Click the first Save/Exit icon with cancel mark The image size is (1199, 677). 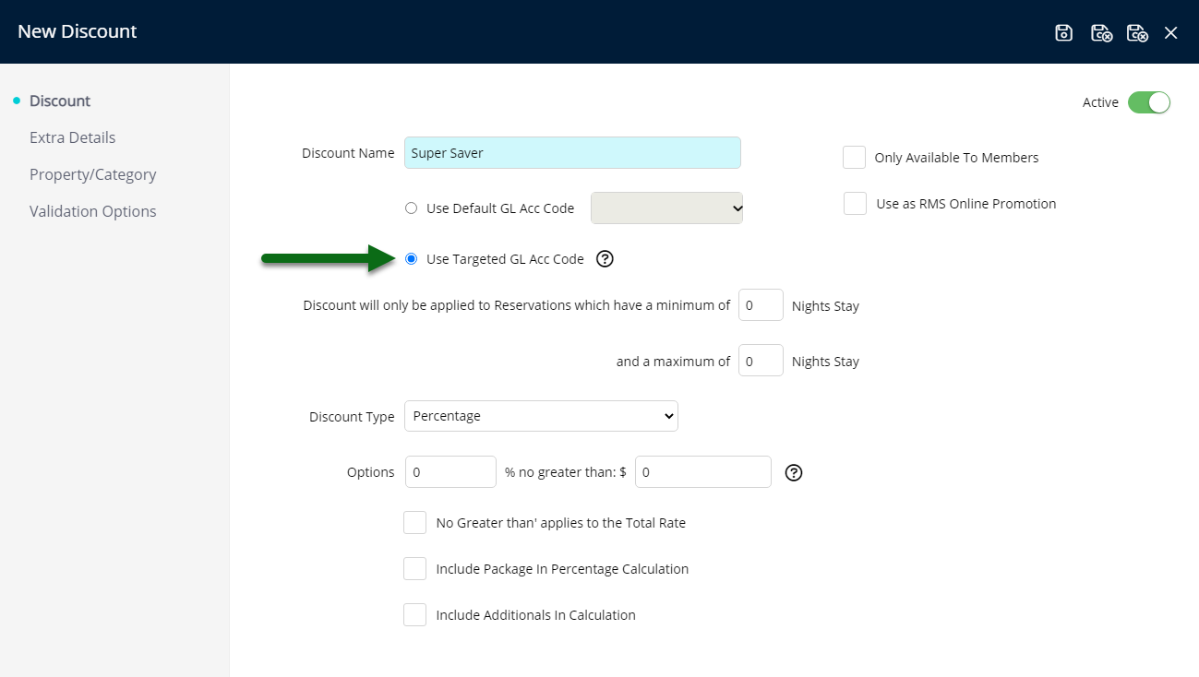(1101, 31)
